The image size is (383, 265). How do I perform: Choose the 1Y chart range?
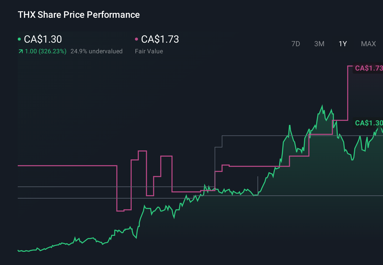(343, 44)
